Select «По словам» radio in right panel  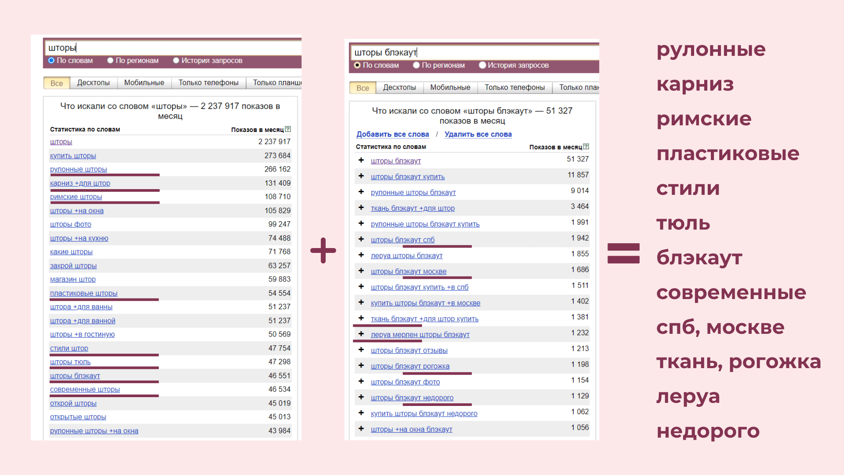357,65
